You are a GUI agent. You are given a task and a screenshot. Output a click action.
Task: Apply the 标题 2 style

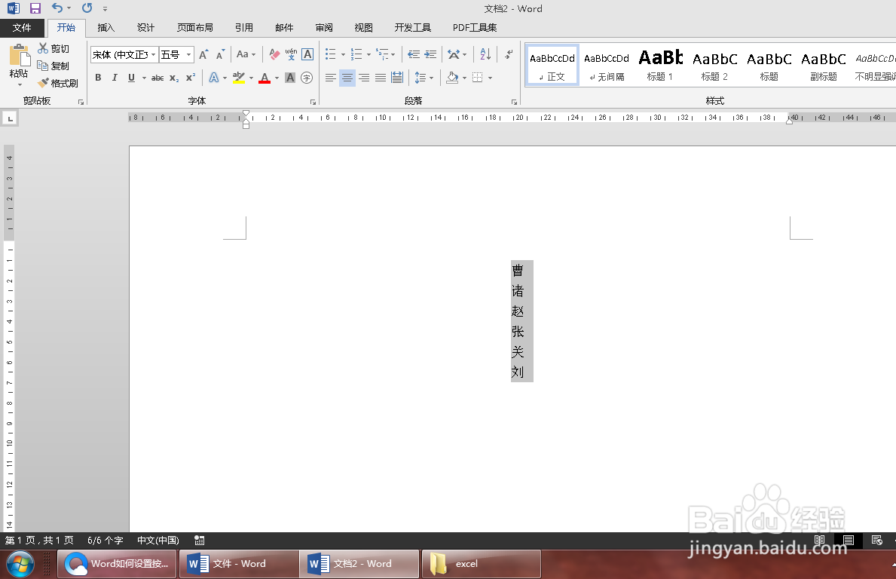pyautogui.click(x=715, y=65)
